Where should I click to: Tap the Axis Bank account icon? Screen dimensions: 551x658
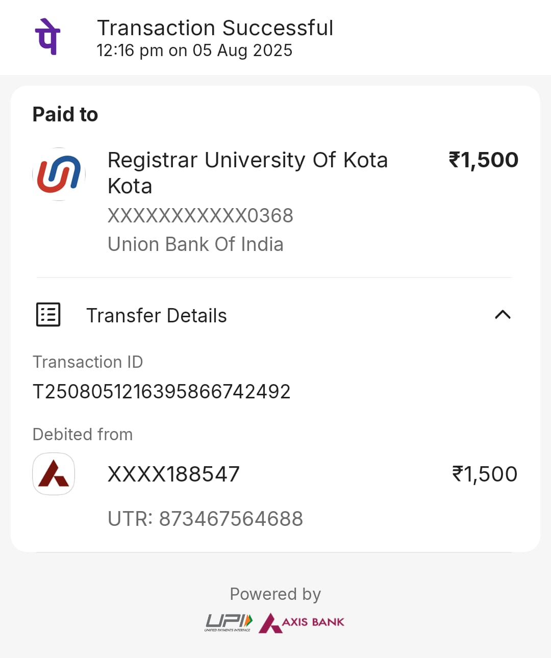tap(54, 474)
